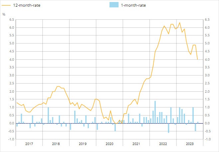This screenshot has height=152, width=219.
Task: Select the 2023 x-axis year label
Action: click(190, 144)
